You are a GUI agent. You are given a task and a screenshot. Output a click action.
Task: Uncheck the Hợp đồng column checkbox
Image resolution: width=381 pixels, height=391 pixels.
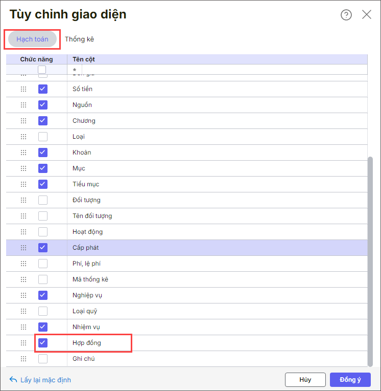coord(43,343)
